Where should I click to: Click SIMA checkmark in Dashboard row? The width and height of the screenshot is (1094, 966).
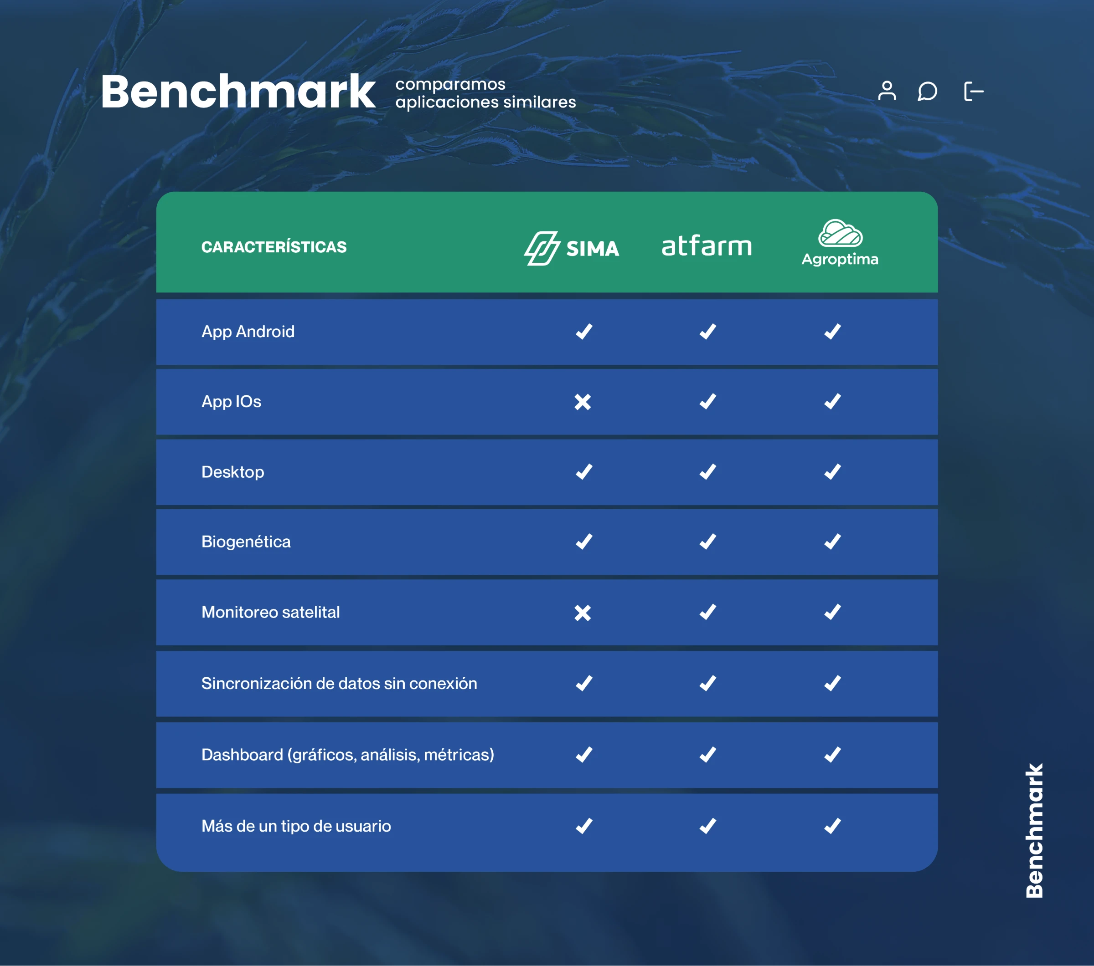click(x=584, y=755)
